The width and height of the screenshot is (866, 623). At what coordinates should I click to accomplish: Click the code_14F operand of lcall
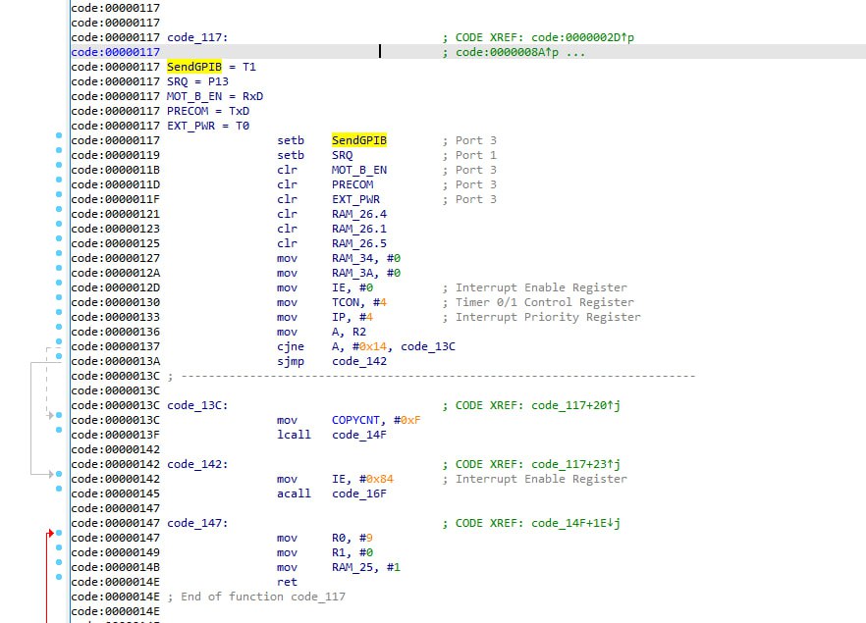pos(358,435)
